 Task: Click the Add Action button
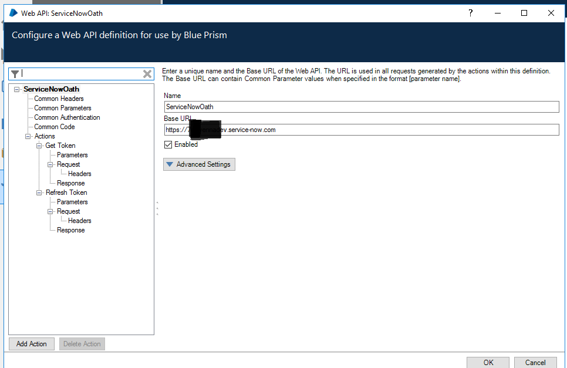pyautogui.click(x=32, y=344)
